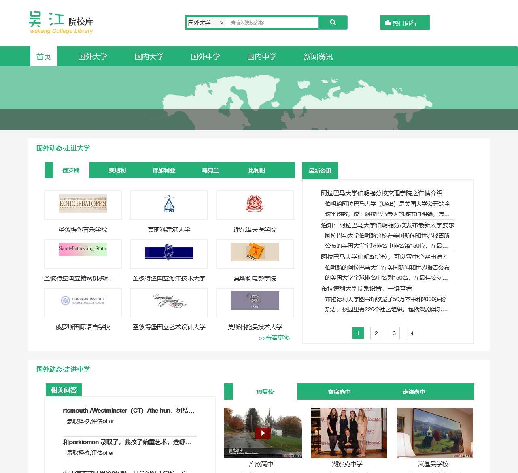518x473 pixels.
Task: Open the rtsmouth /Westminster question
Action: 129,411
